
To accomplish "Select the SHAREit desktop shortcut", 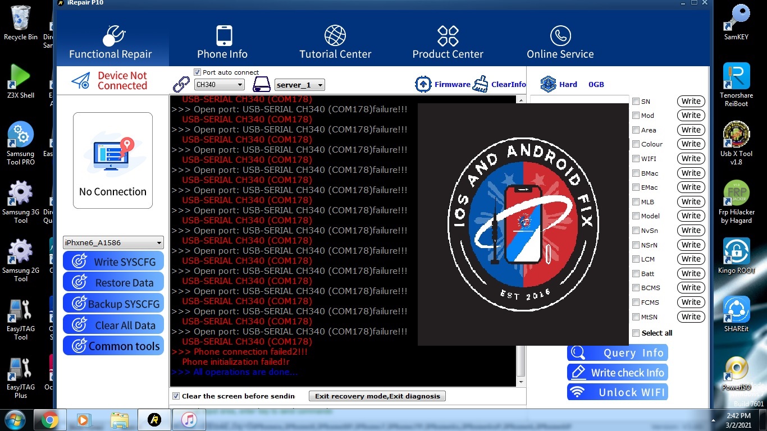I will pyautogui.click(x=736, y=314).
